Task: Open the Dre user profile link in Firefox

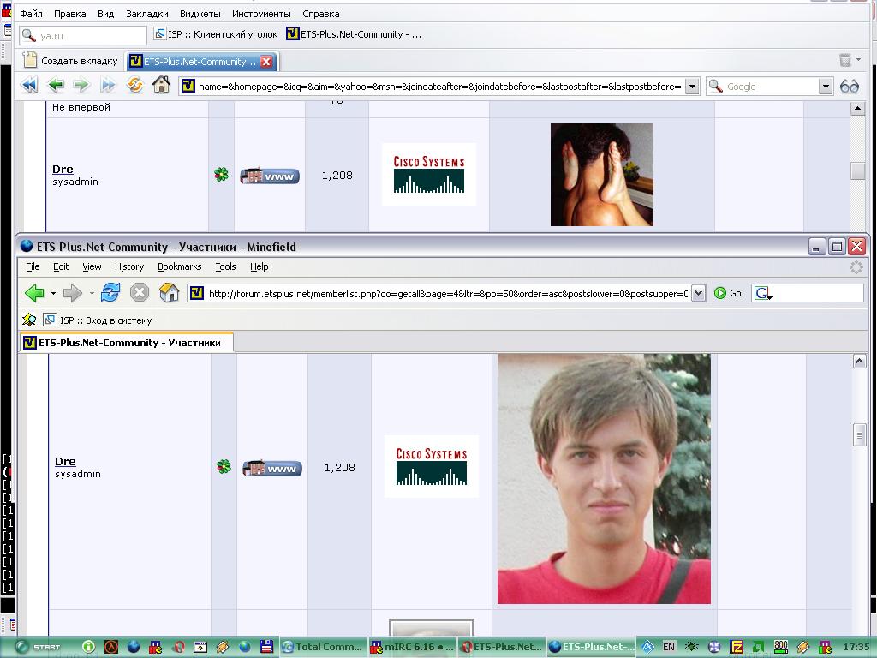Action: tap(65, 461)
